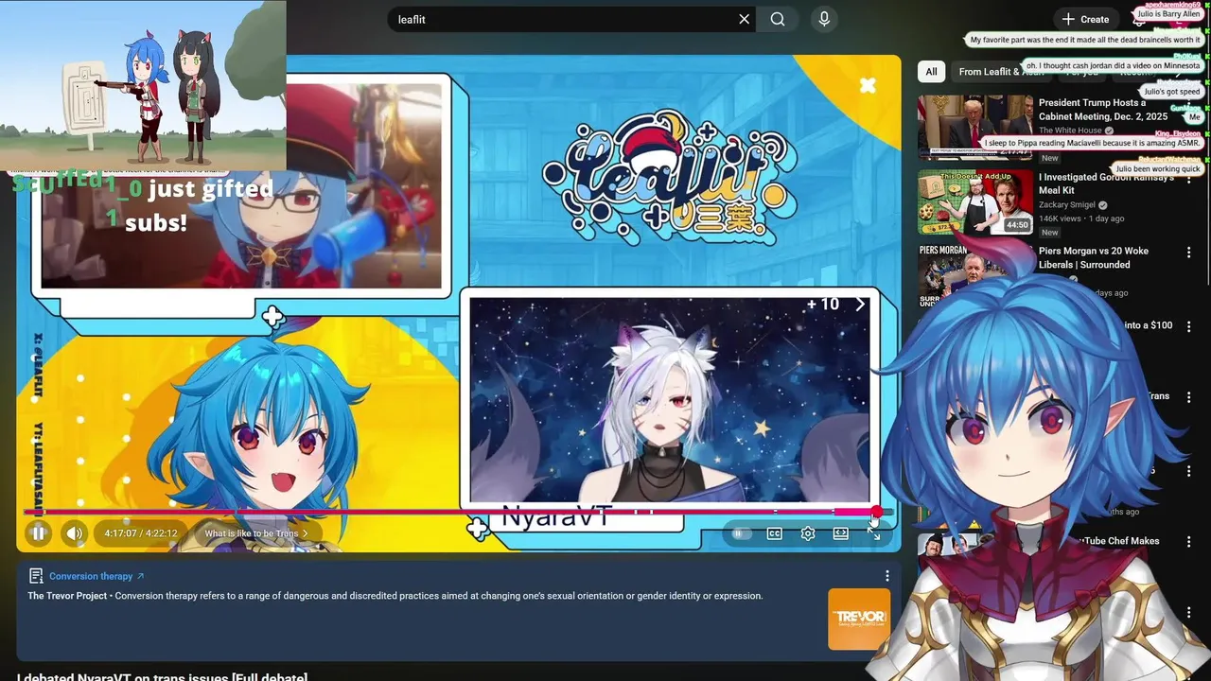Open the NyaraVT end-screen video
This screenshot has width=1211, height=681.
[669, 399]
